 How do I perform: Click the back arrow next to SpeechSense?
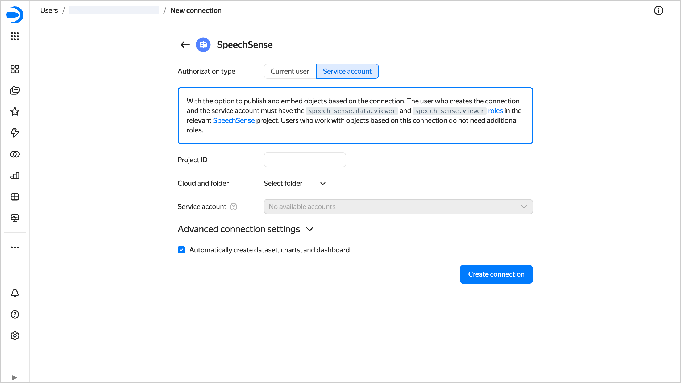[185, 45]
